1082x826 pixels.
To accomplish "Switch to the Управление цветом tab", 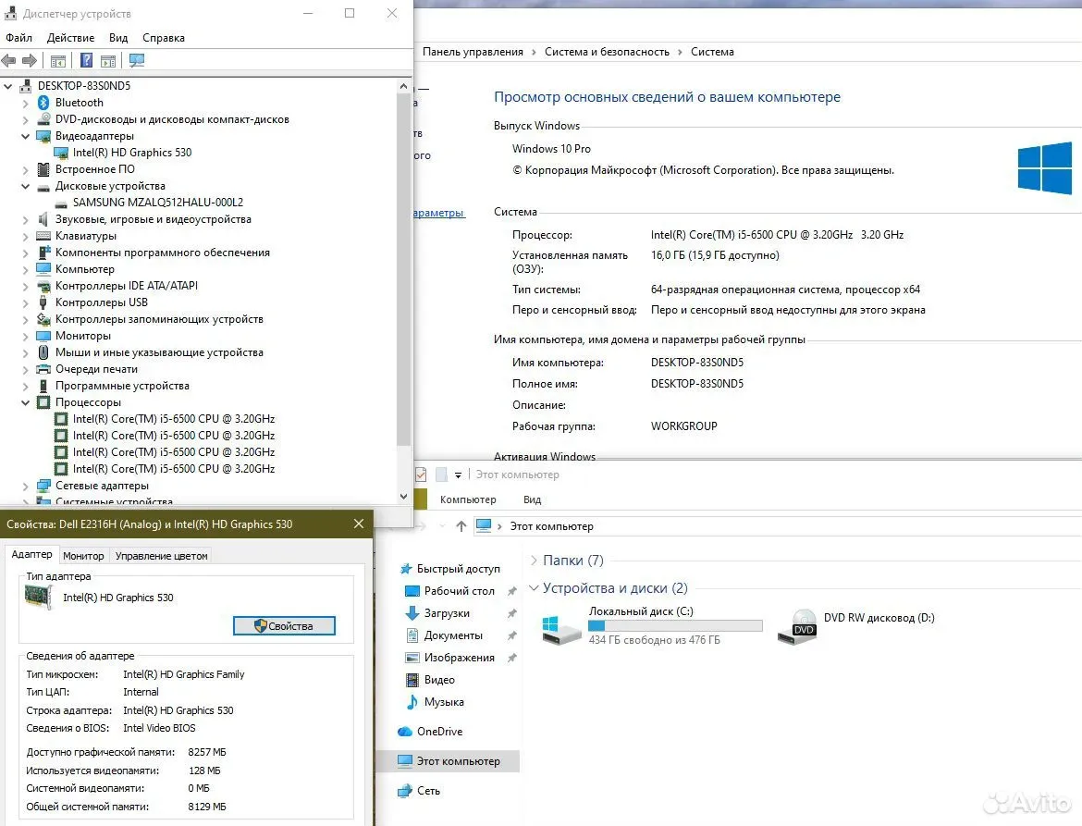I will click(162, 556).
